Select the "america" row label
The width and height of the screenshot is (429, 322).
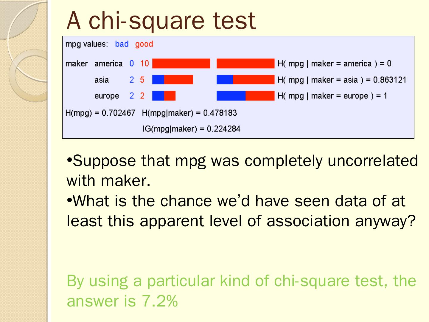click(x=108, y=64)
